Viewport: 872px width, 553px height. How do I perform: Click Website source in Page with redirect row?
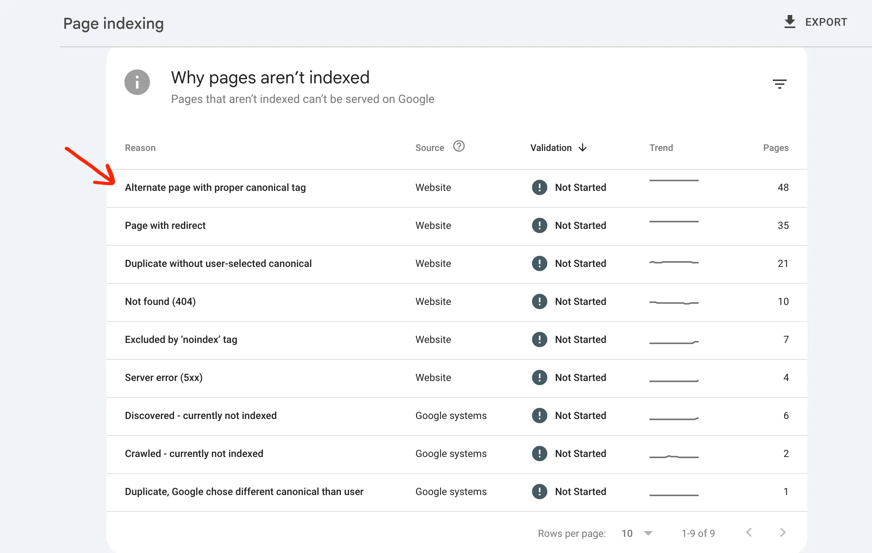point(433,225)
